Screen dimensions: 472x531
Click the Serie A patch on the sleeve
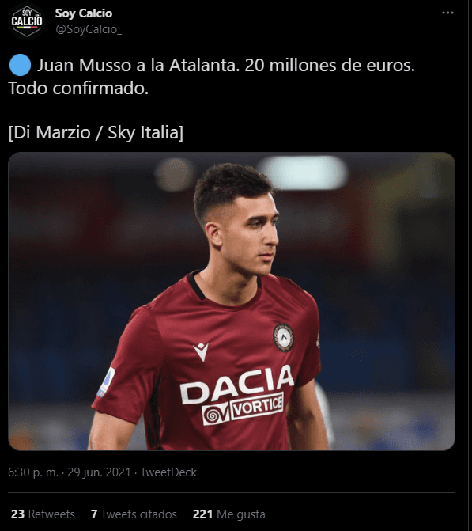[x=106, y=382]
